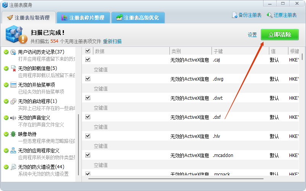Viewport: 306px width, 191px height.
Task: Click the invalid sound definition speaker icon
Action: click(x=13, y=118)
